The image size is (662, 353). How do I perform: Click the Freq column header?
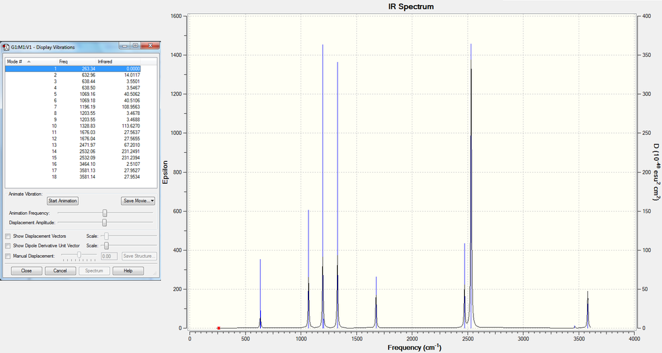click(77, 61)
